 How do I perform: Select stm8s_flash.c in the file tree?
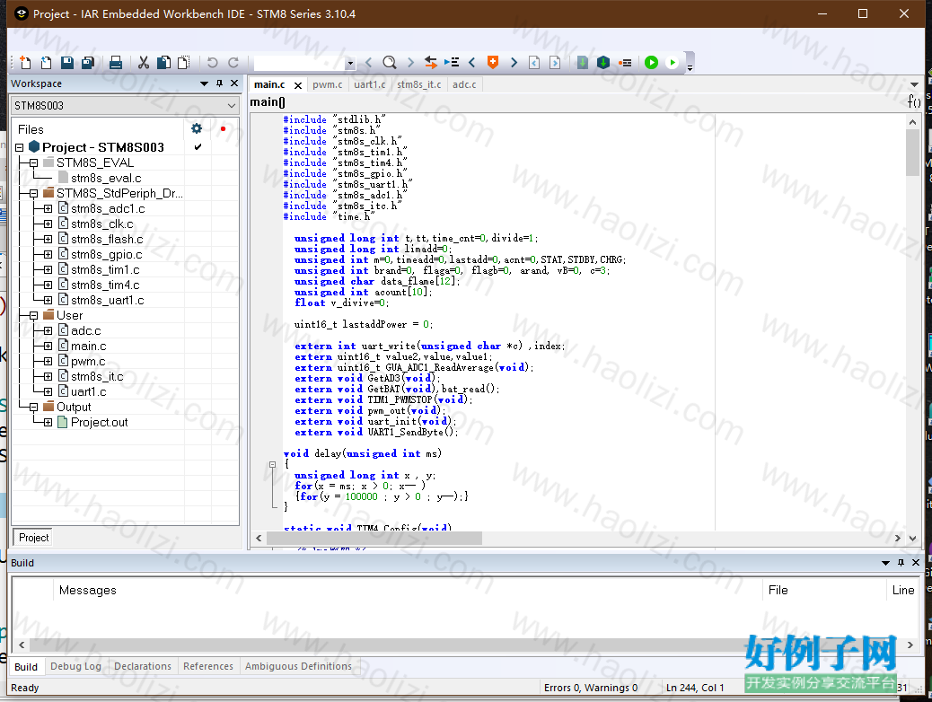pos(107,239)
